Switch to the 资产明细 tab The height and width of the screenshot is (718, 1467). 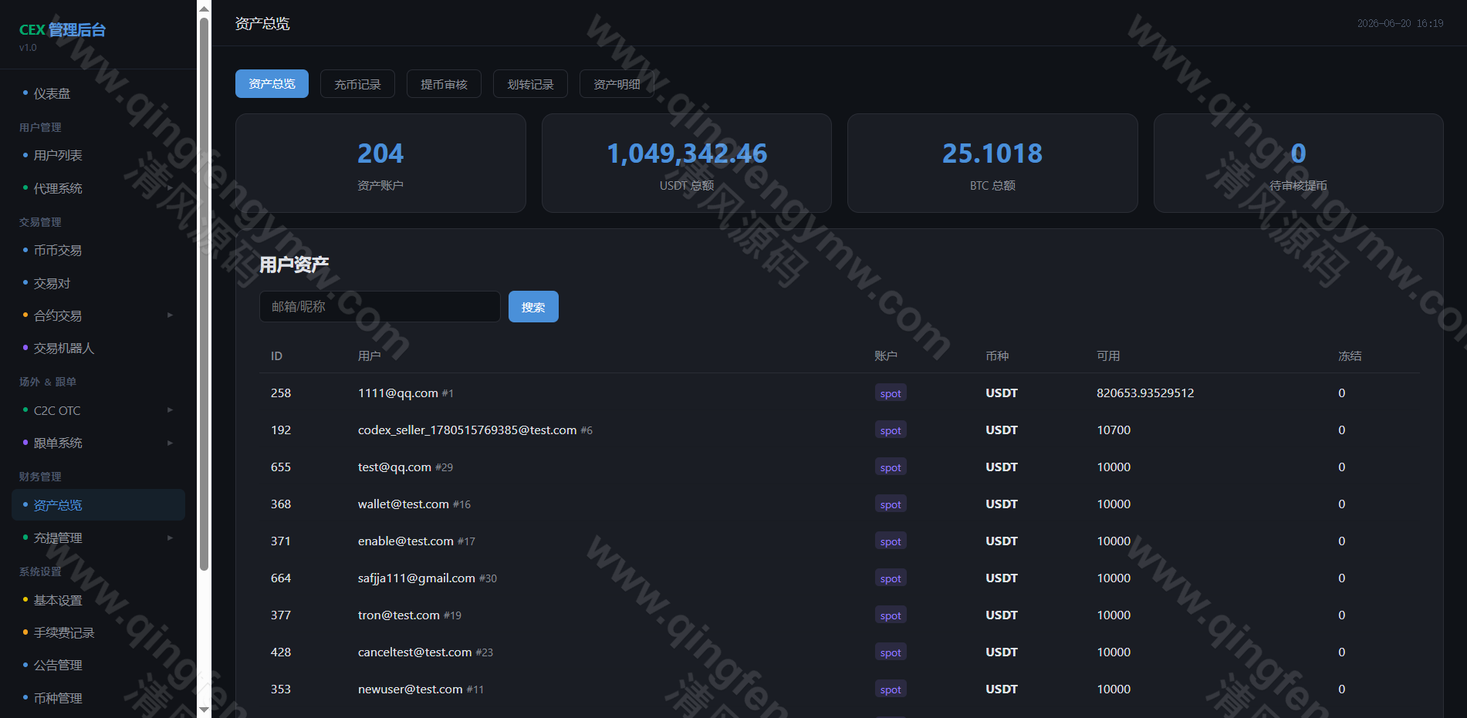[617, 84]
